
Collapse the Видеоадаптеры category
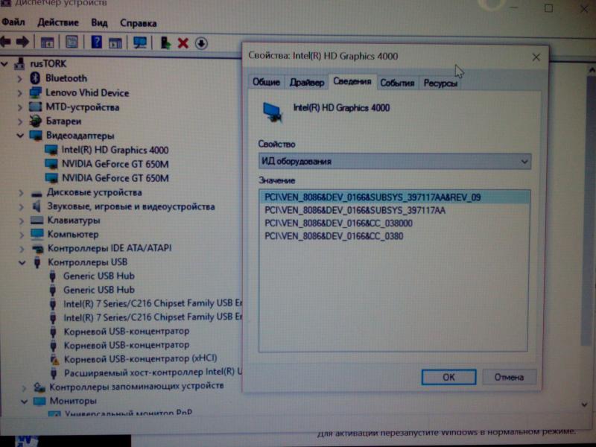[x=20, y=136]
